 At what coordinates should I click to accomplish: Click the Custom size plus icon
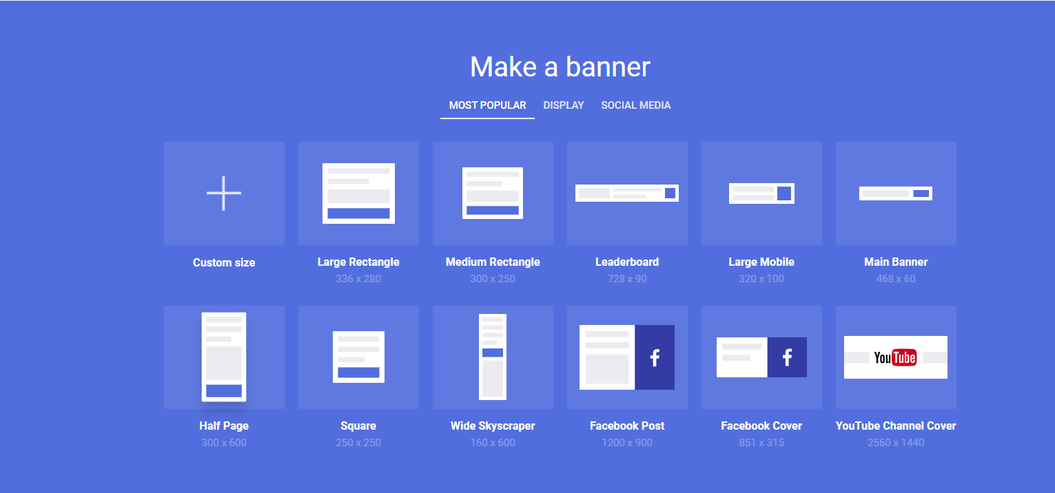tap(224, 193)
